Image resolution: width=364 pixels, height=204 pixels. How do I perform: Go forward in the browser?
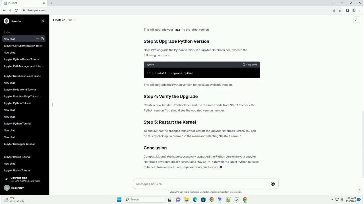[x=10, y=10]
